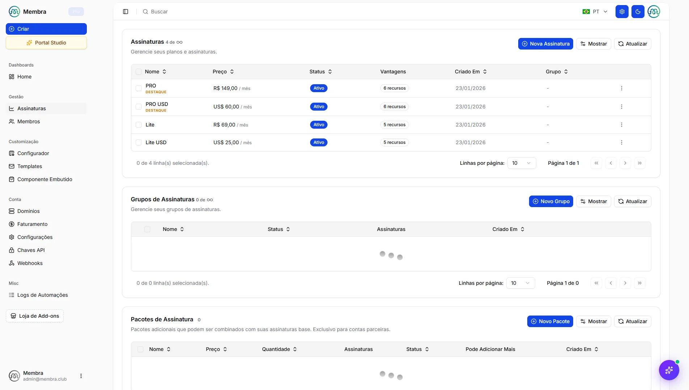Screen dimensions: 689x390
Task: Open account options menu beside admin@membra.club
Action: [81, 376]
